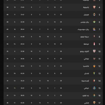This screenshot has height=105, width=105.
Task: Click the Osasuna crest in row 14
Action: click(x=94, y=81)
